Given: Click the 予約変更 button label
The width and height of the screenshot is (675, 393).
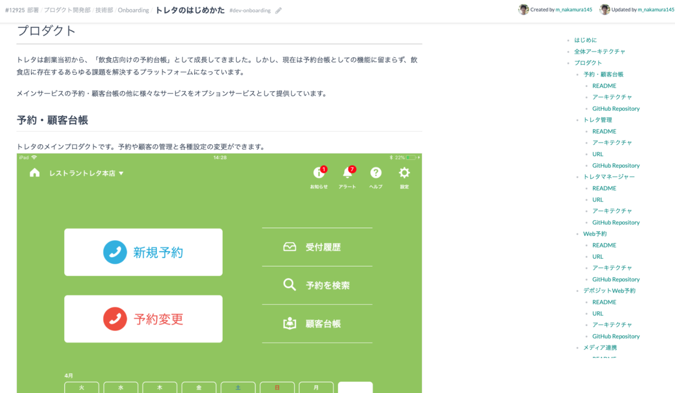Looking at the screenshot, I should coord(158,319).
